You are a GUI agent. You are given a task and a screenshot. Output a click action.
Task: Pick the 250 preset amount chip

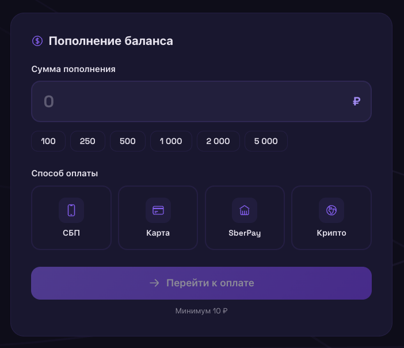coord(87,141)
